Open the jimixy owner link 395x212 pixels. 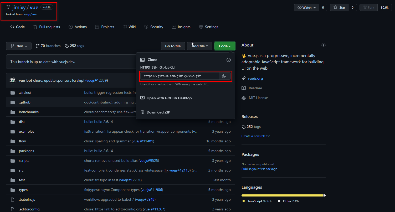coord(19,7)
